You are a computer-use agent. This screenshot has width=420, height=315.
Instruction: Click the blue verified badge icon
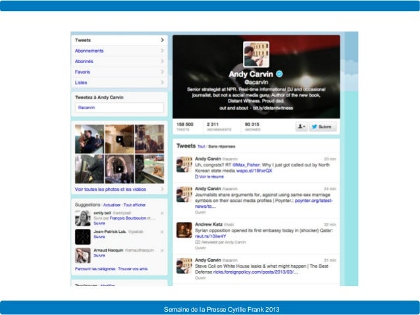tap(279, 74)
